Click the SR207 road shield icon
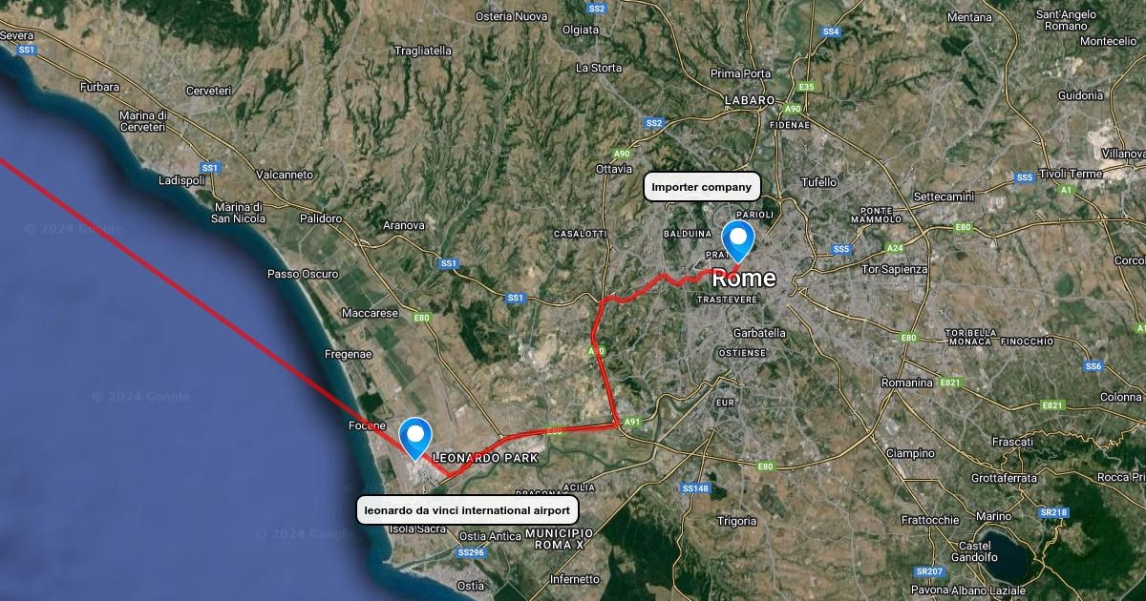 (928, 571)
